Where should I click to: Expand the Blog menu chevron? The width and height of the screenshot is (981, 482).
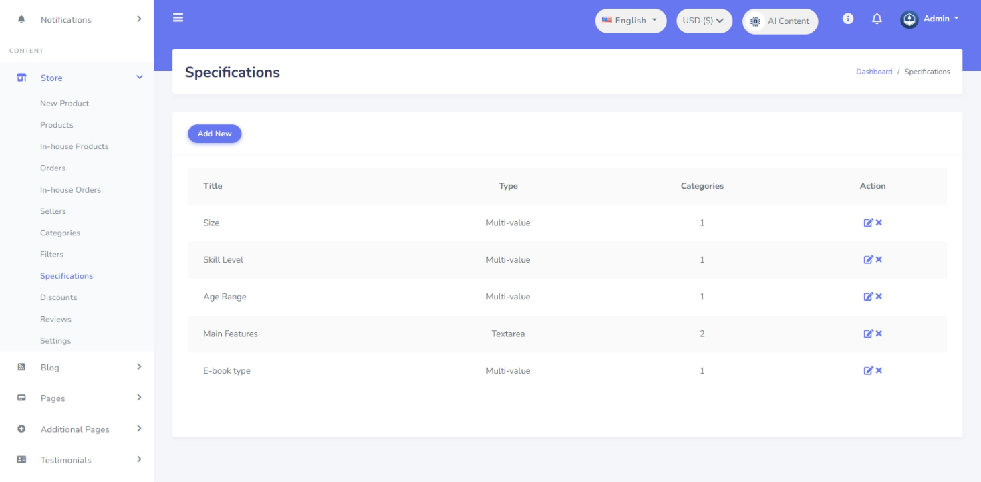coord(139,366)
